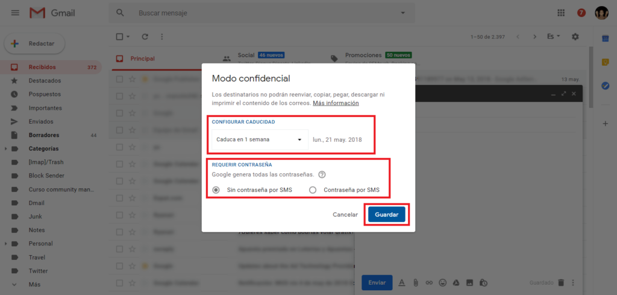Expand the Categorías folder arrow
The height and width of the screenshot is (295, 617).
click(5, 149)
